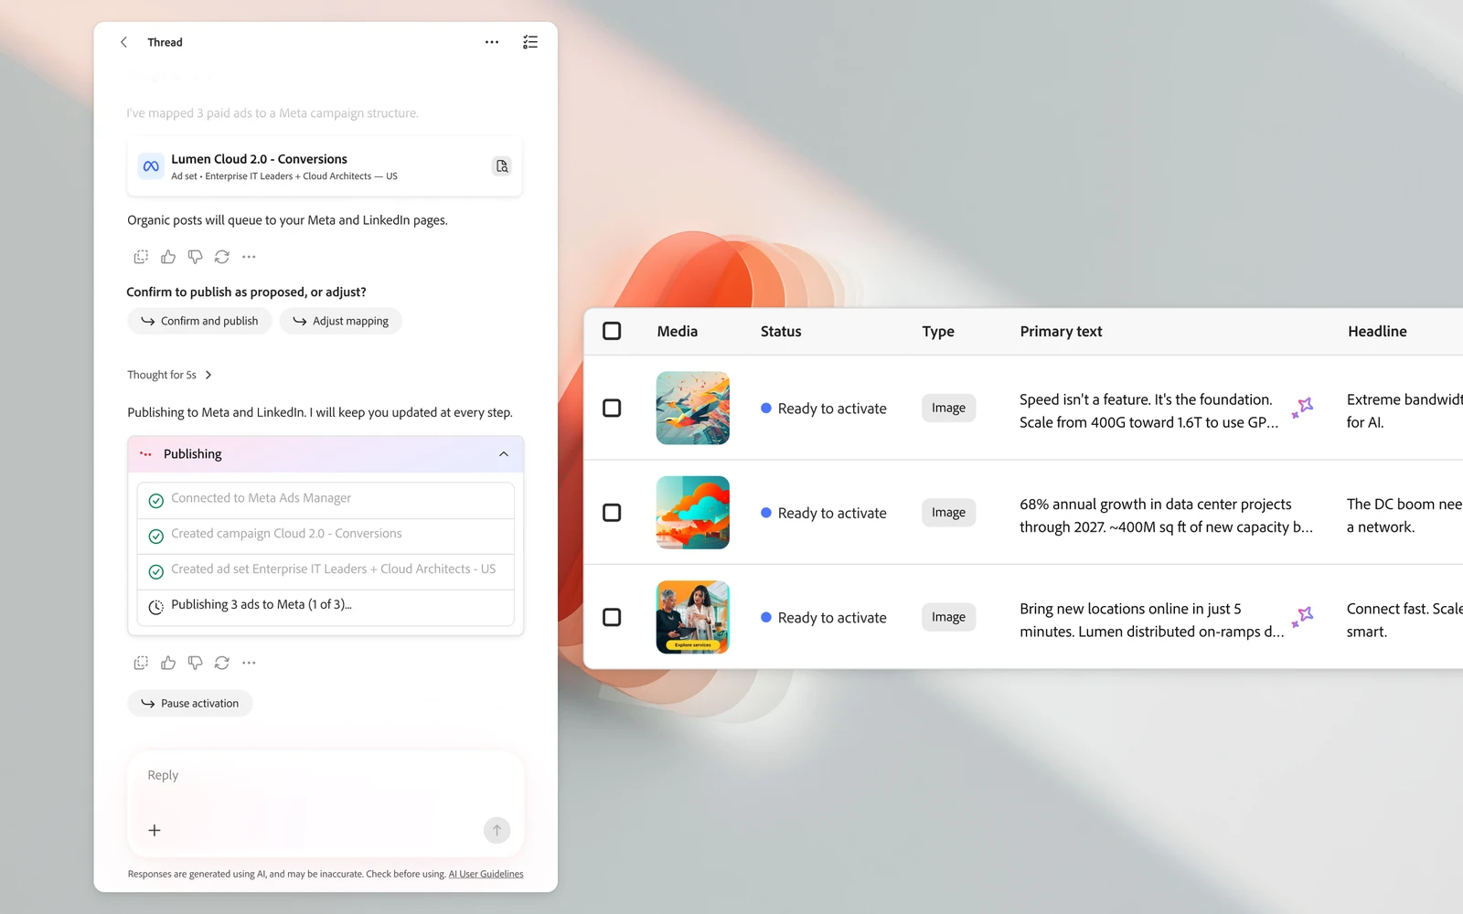This screenshot has width=1463, height=914.
Task: Collapse the Publishing progress panel
Action: pyautogui.click(x=504, y=454)
